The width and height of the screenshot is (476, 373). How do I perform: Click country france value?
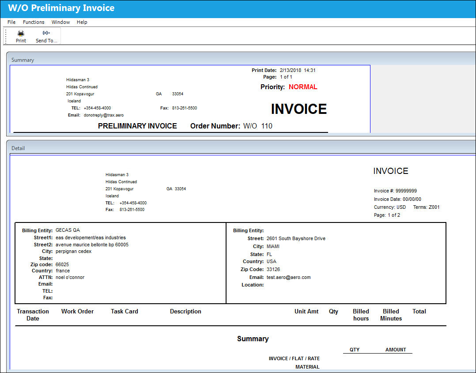coord(63,271)
